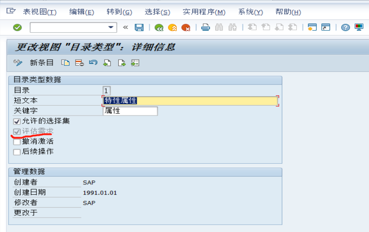This screenshot has width=369, height=232.
Task: Open the 编辑(E) menu
Action: [x=81, y=12]
